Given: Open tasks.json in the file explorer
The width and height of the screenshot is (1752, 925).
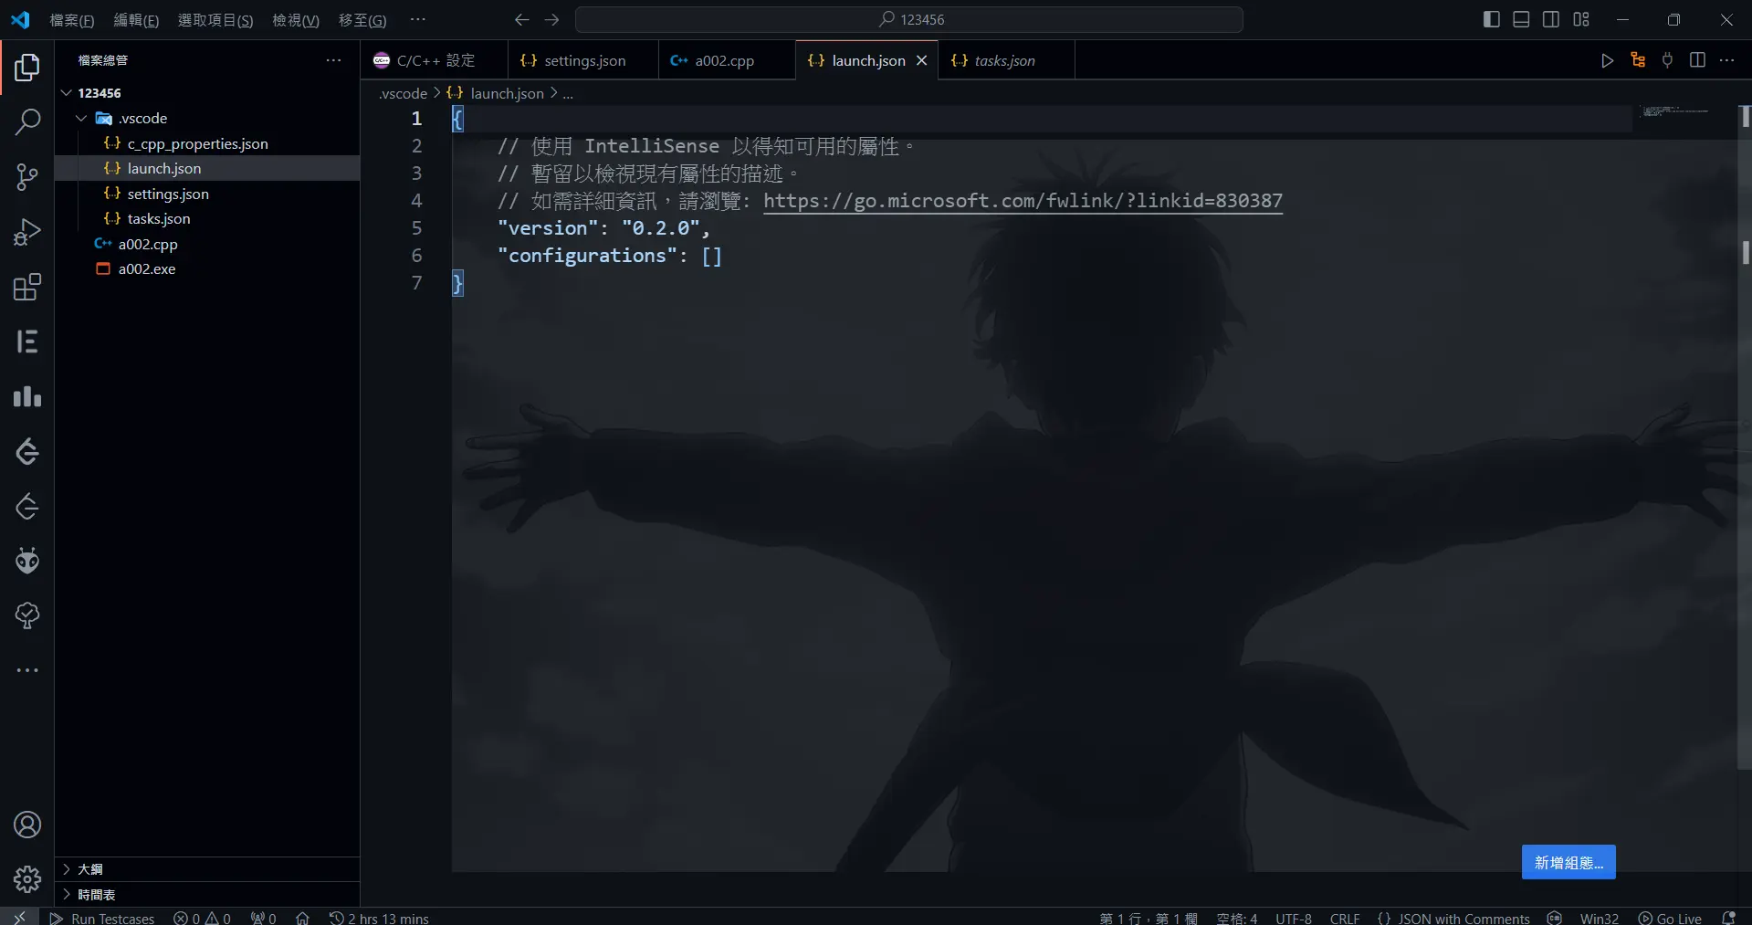Looking at the screenshot, I should (159, 219).
